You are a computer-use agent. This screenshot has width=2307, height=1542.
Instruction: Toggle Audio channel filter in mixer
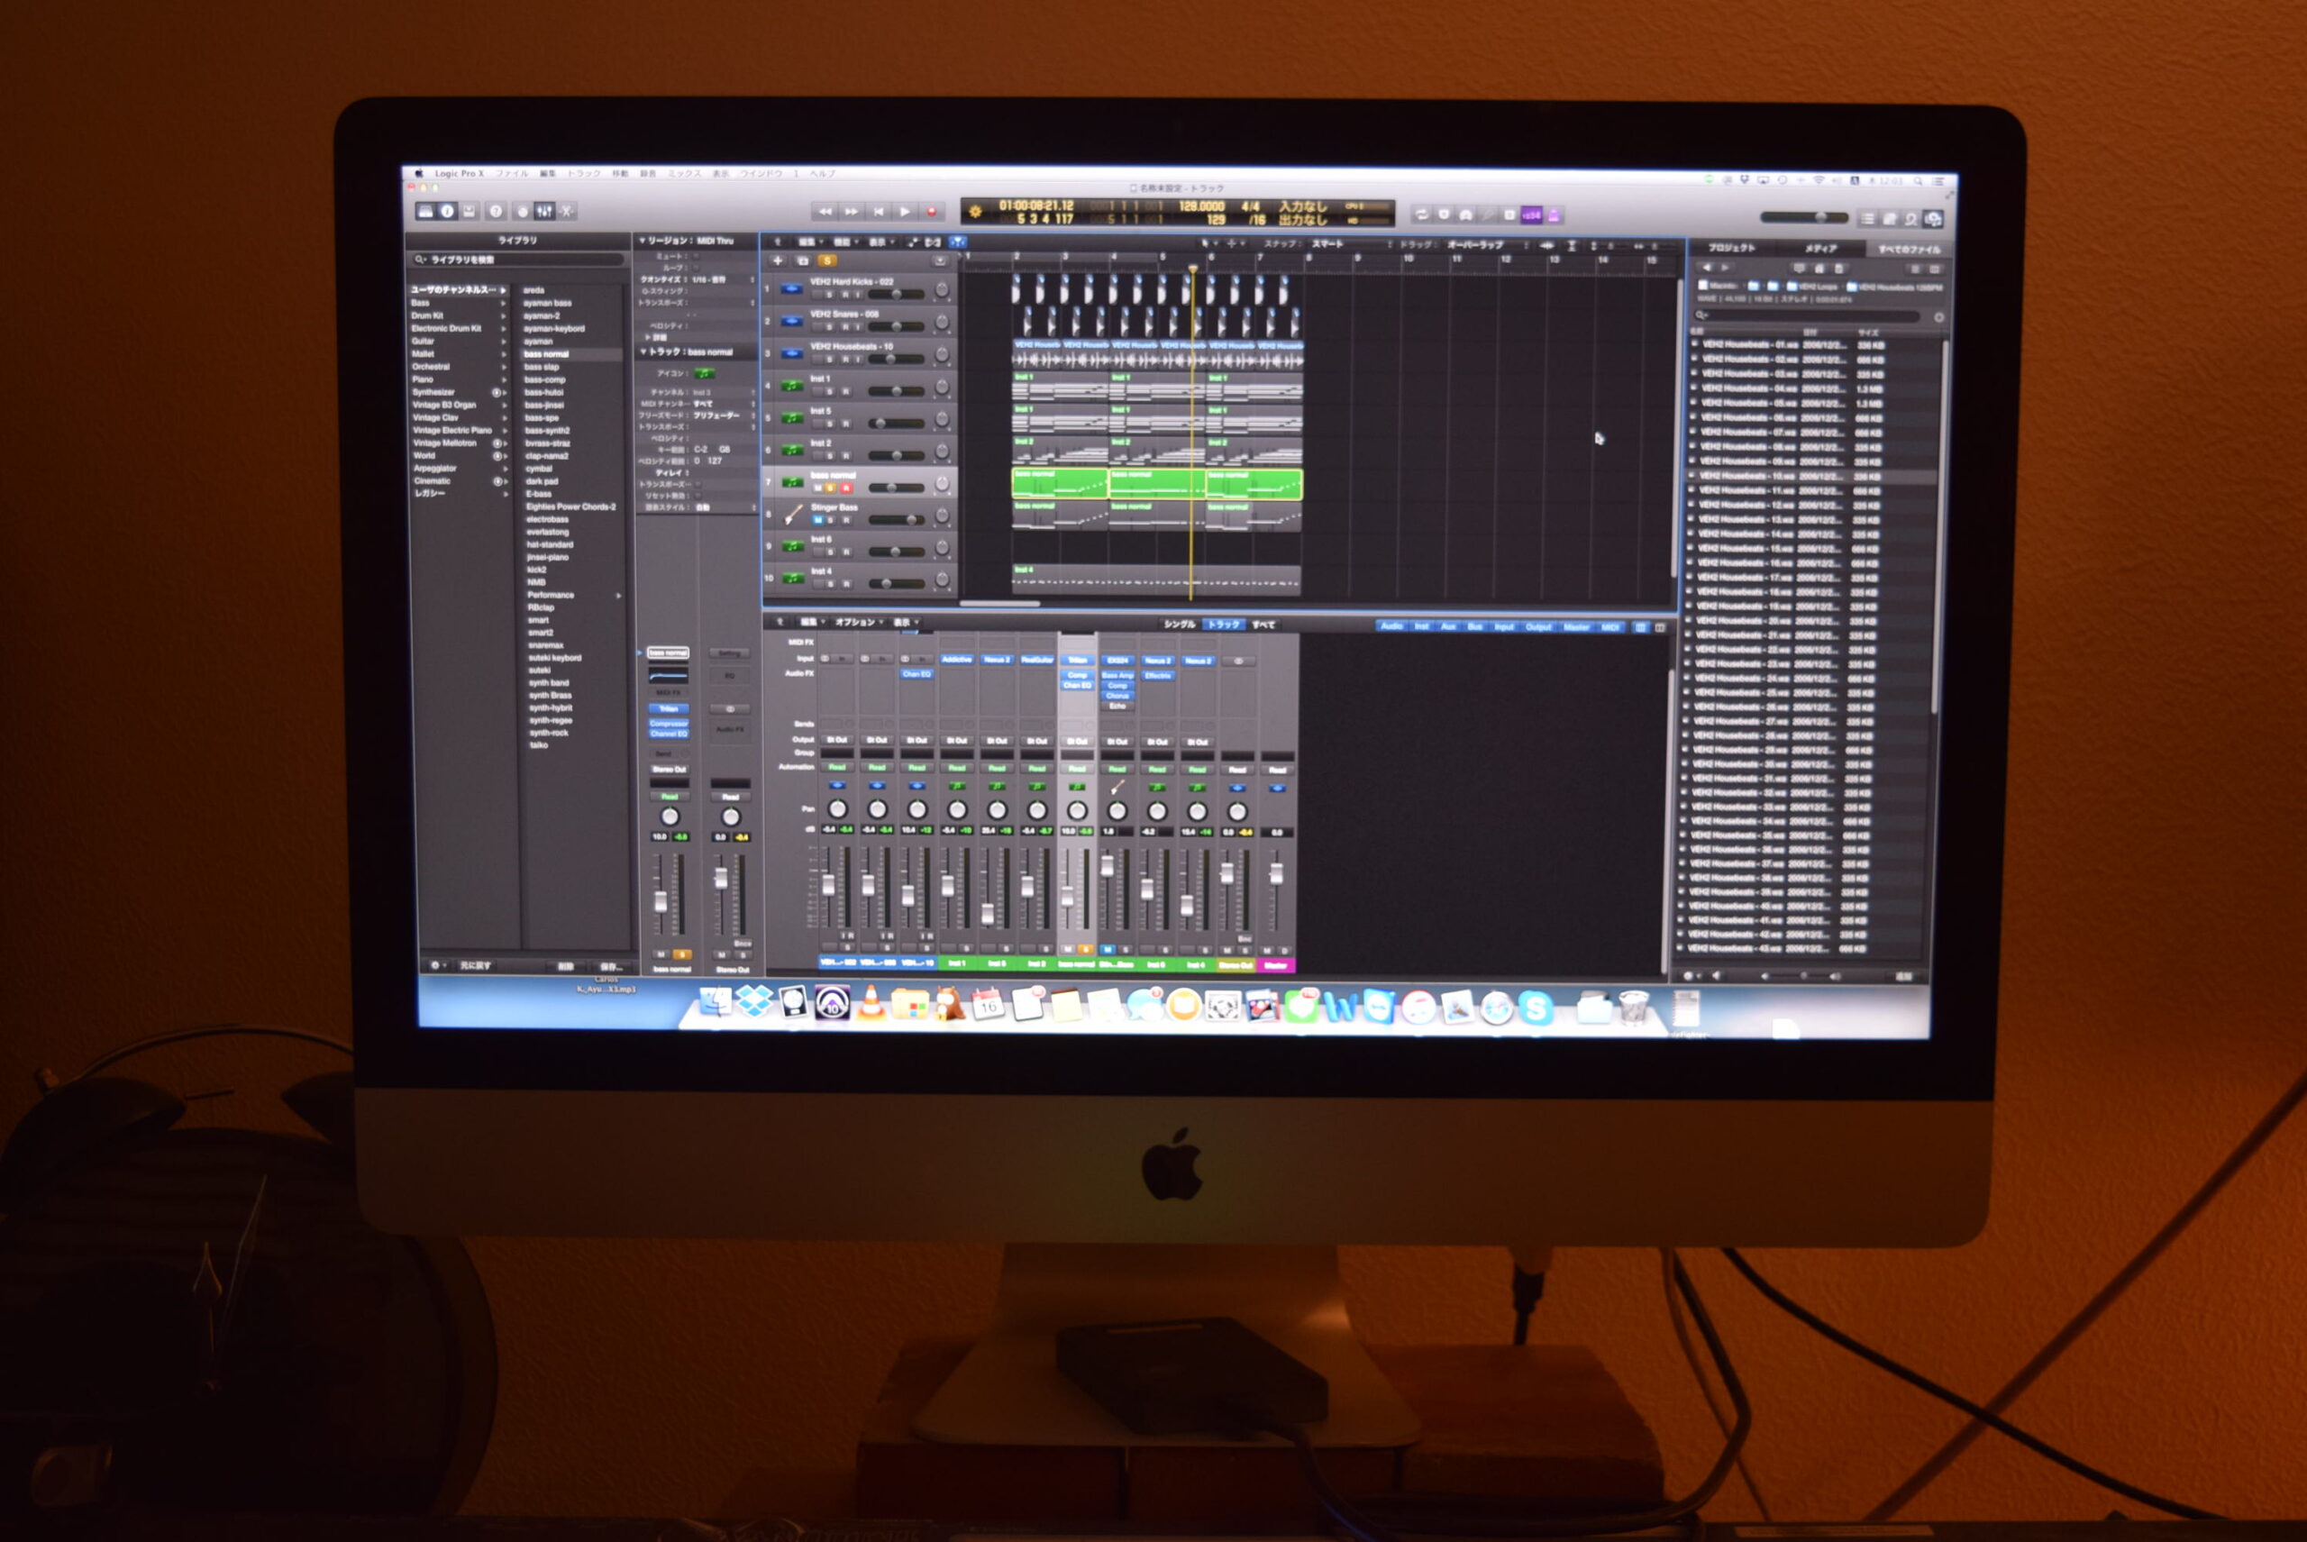(x=1391, y=626)
